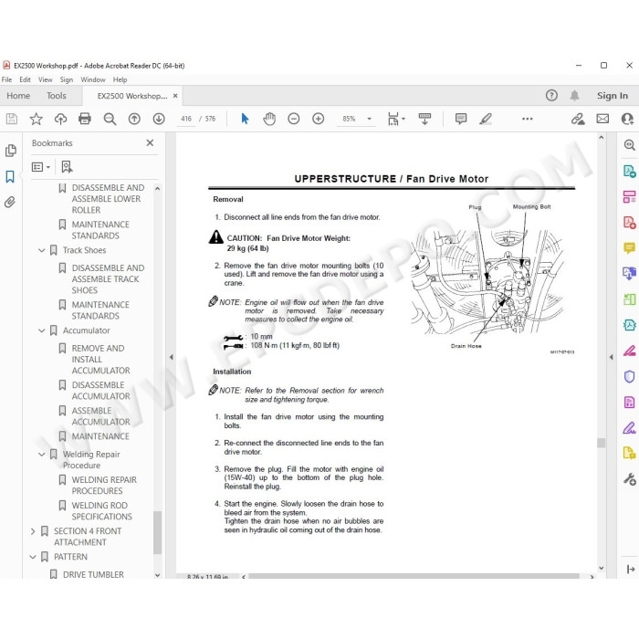The width and height of the screenshot is (639, 639).
Task: Collapse the PATTERN bookmark
Action: tap(33, 557)
